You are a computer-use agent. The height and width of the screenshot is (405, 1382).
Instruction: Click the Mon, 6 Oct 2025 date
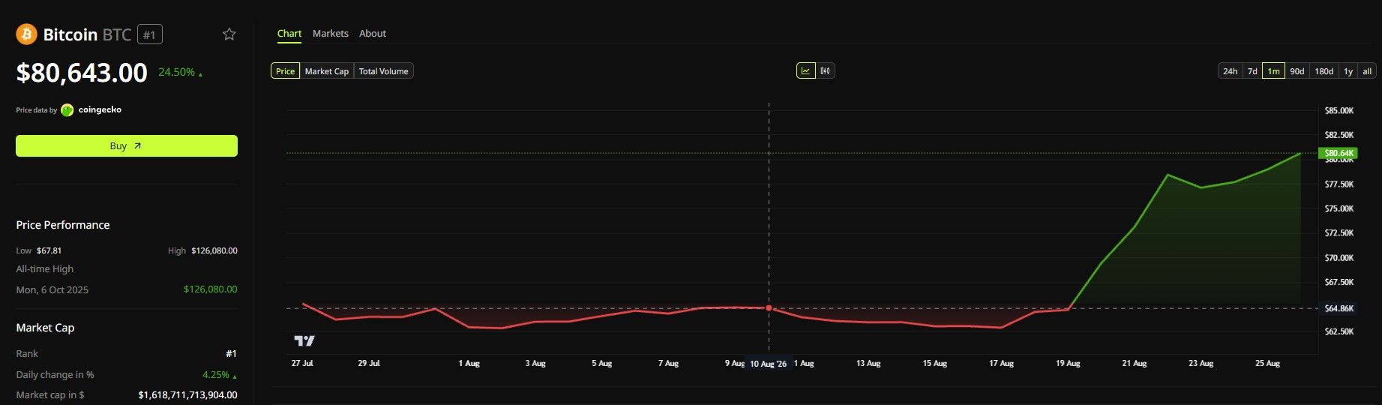52,289
